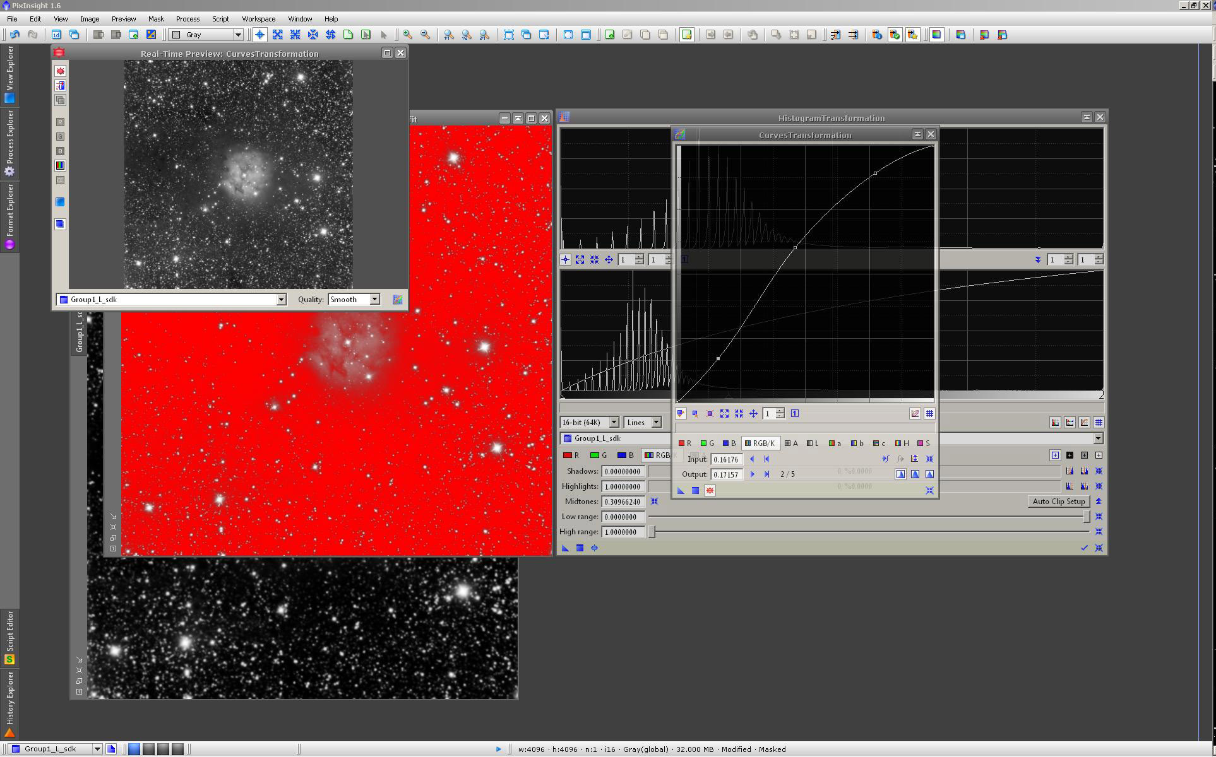Reset CurvesTransformation with the bottom-right reset icon

(x=929, y=490)
